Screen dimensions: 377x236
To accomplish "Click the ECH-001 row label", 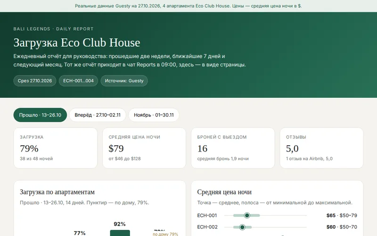I will (x=207, y=215).
